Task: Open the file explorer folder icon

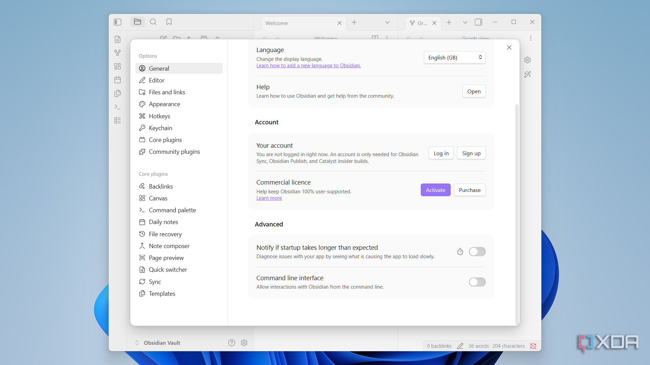Action: 137,22
